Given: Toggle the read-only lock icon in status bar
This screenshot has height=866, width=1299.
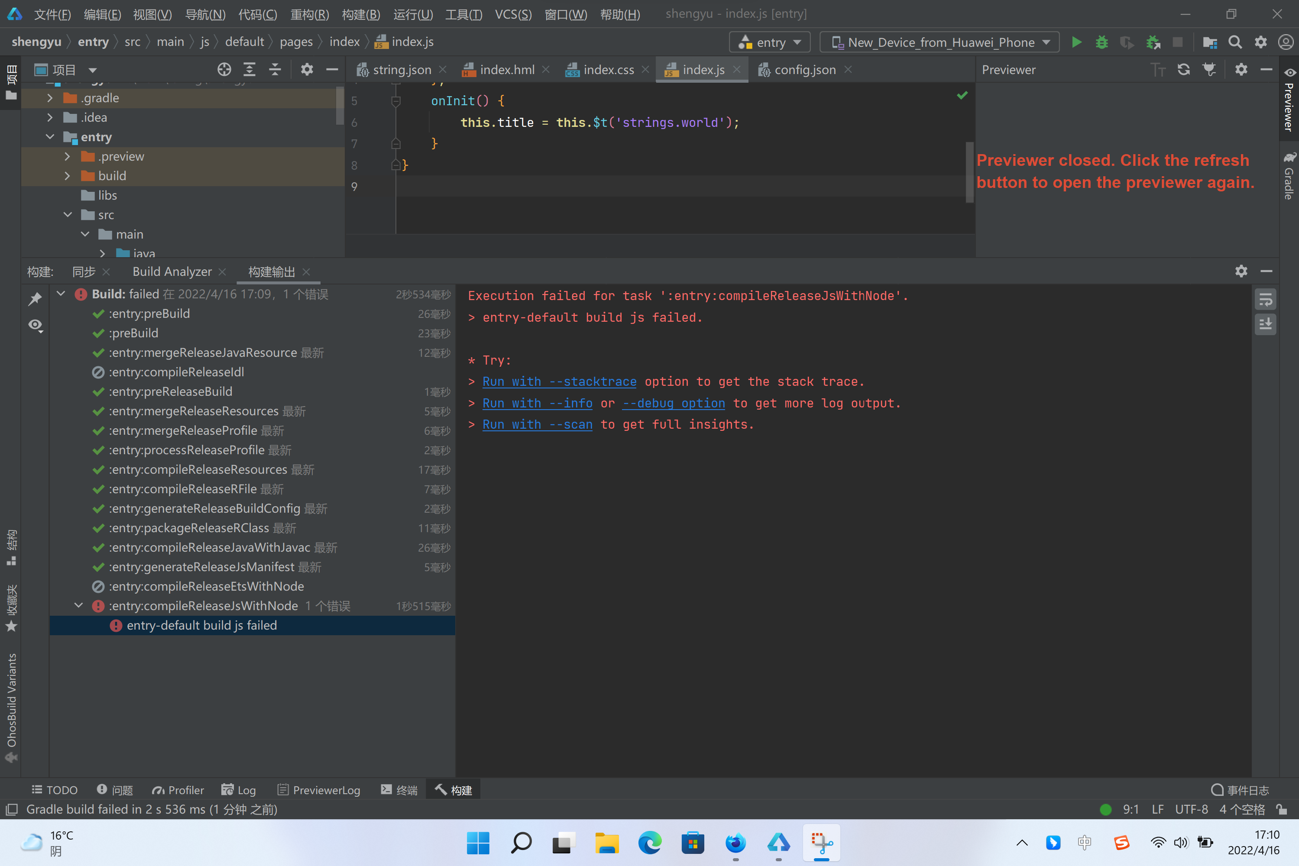Looking at the screenshot, I should click(x=1282, y=810).
